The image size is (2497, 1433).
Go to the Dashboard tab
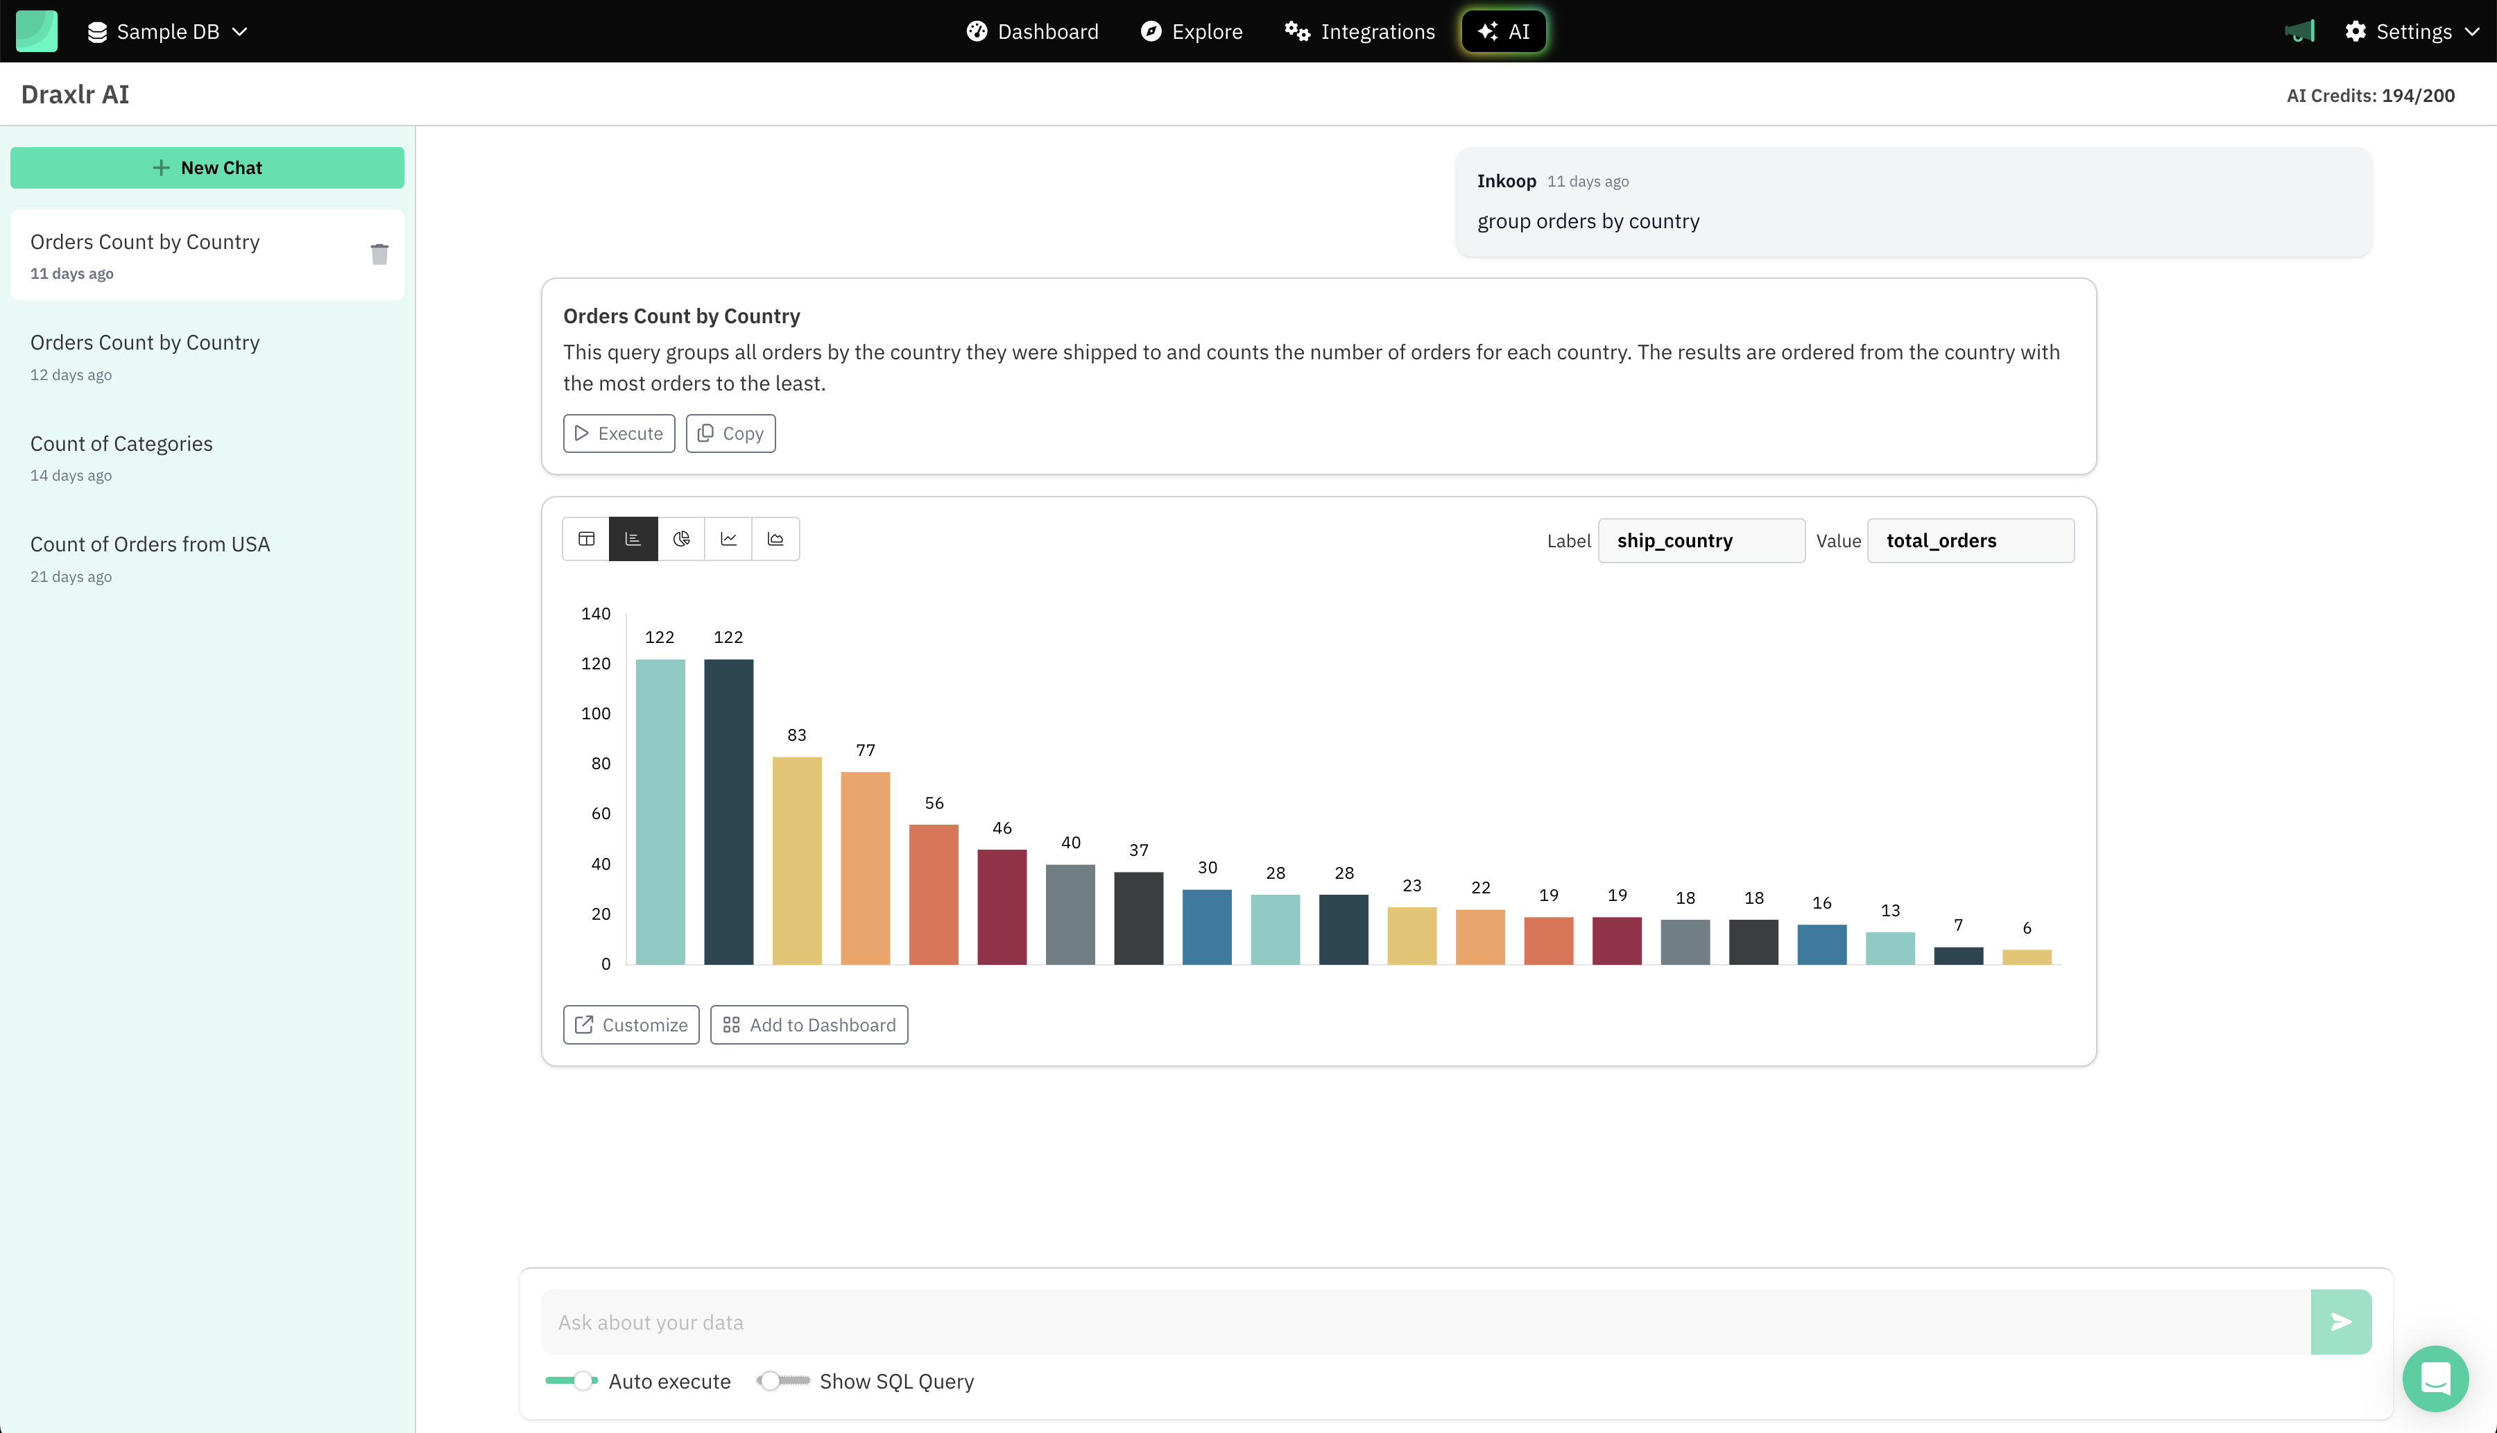(1033, 31)
